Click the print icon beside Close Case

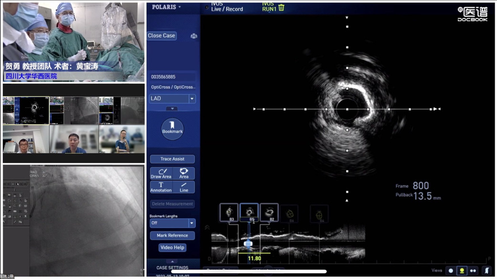pos(194,36)
